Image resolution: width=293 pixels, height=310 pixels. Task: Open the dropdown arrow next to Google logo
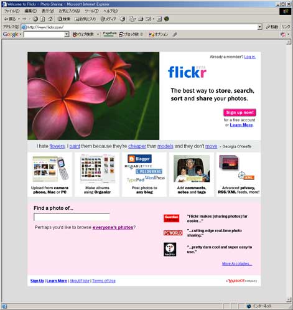pos(21,34)
